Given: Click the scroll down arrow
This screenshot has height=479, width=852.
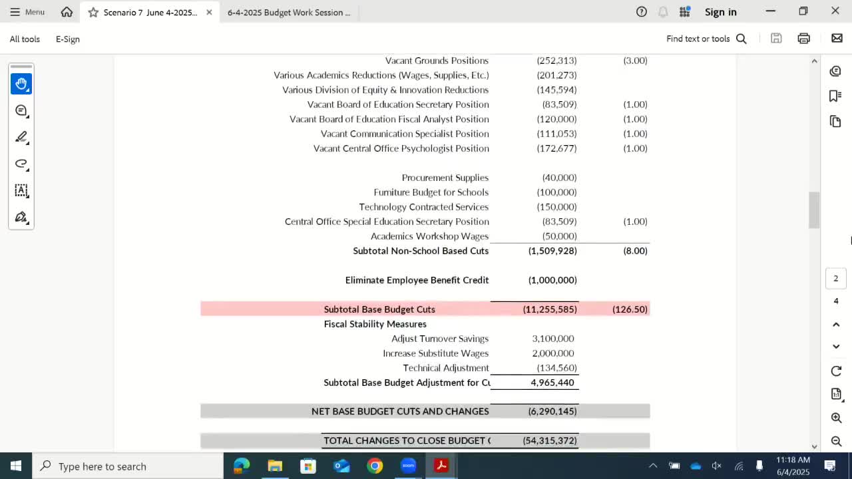Looking at the screenshot, I should (814, 446).
